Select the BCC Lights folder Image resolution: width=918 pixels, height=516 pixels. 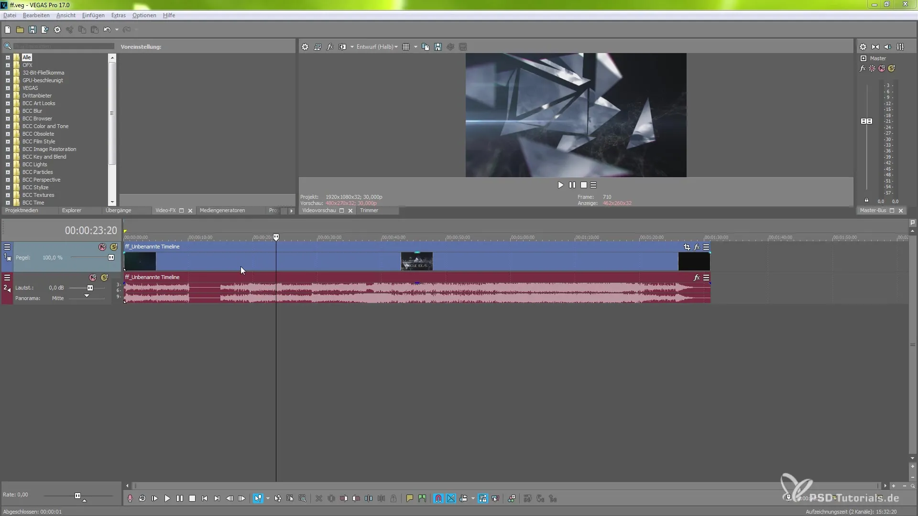[x=35, y=164]
